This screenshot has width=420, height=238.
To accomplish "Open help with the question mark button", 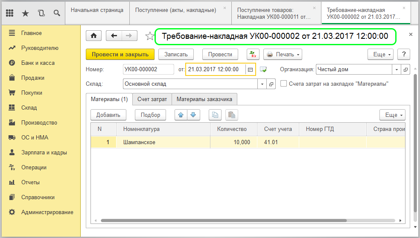I will [404, 54].
